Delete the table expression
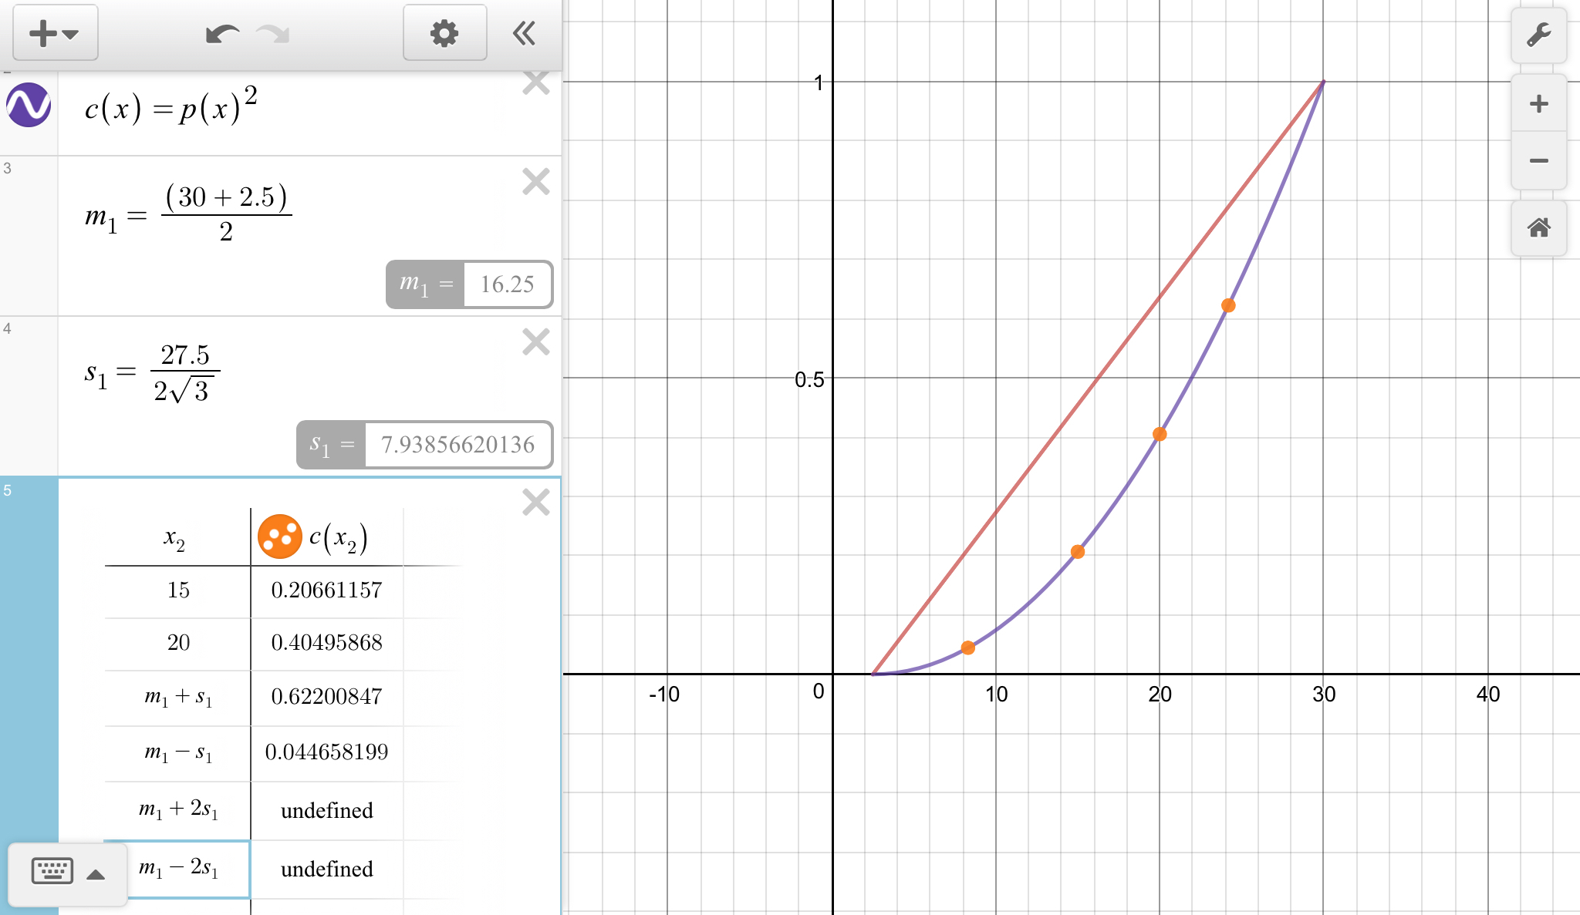Image resolution: width=1580 pixels, height=915 pixels. [535, 503]
